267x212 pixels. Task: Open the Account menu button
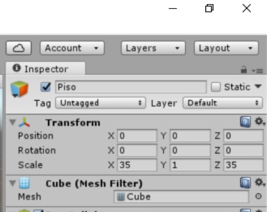(72, 48)
